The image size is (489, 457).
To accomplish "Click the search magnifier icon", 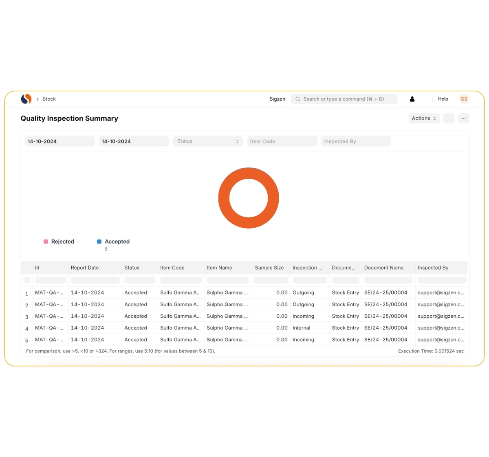I will (298, 99).
